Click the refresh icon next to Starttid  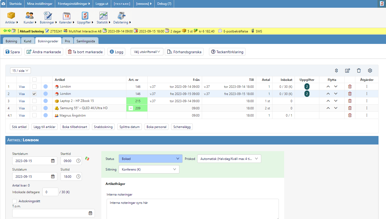87,159
